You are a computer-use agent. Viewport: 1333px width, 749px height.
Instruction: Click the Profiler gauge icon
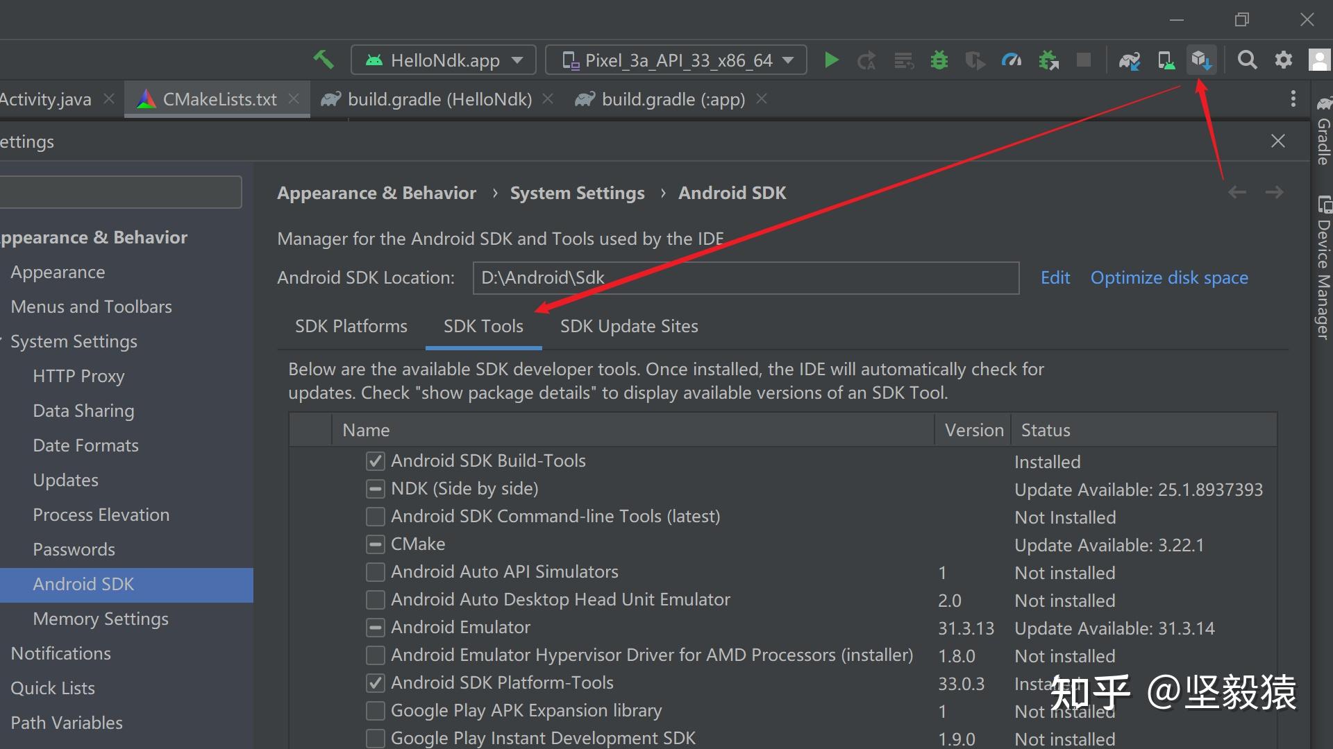1012,60
